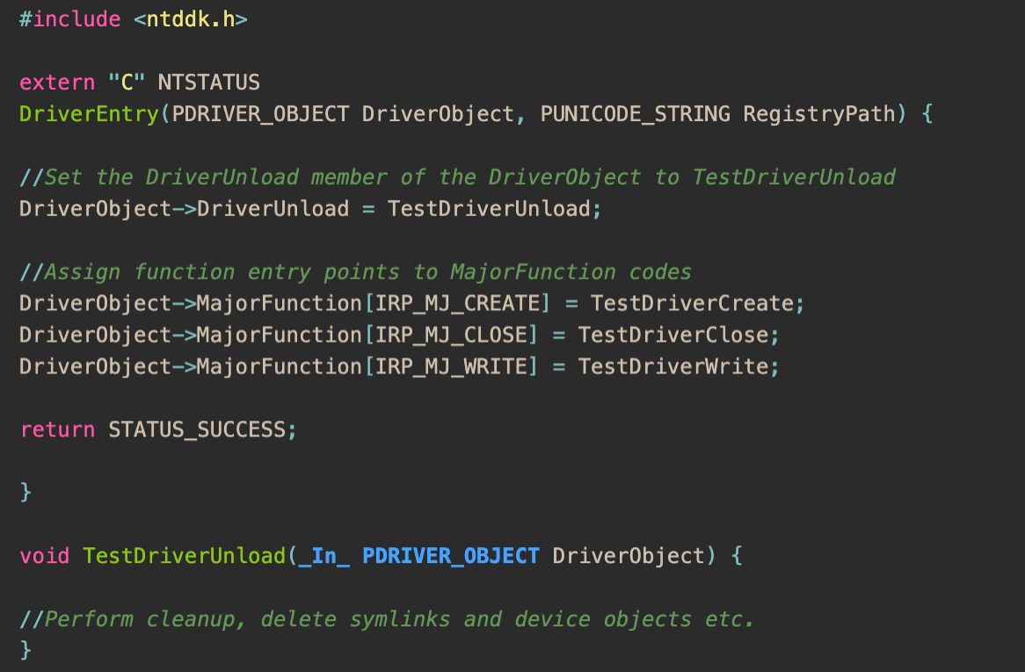Click the TestDriverCreate identifier
This screenshot has width=1025, height=672.
pyautogui.click(x=692, y=304)
